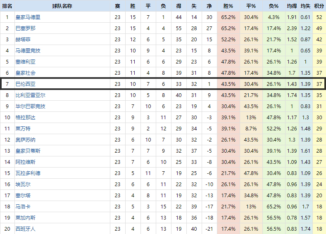This screenshot has width=326, height=234.
Task: Open the 皇家马德里 team link
Action: pos(28,17)
